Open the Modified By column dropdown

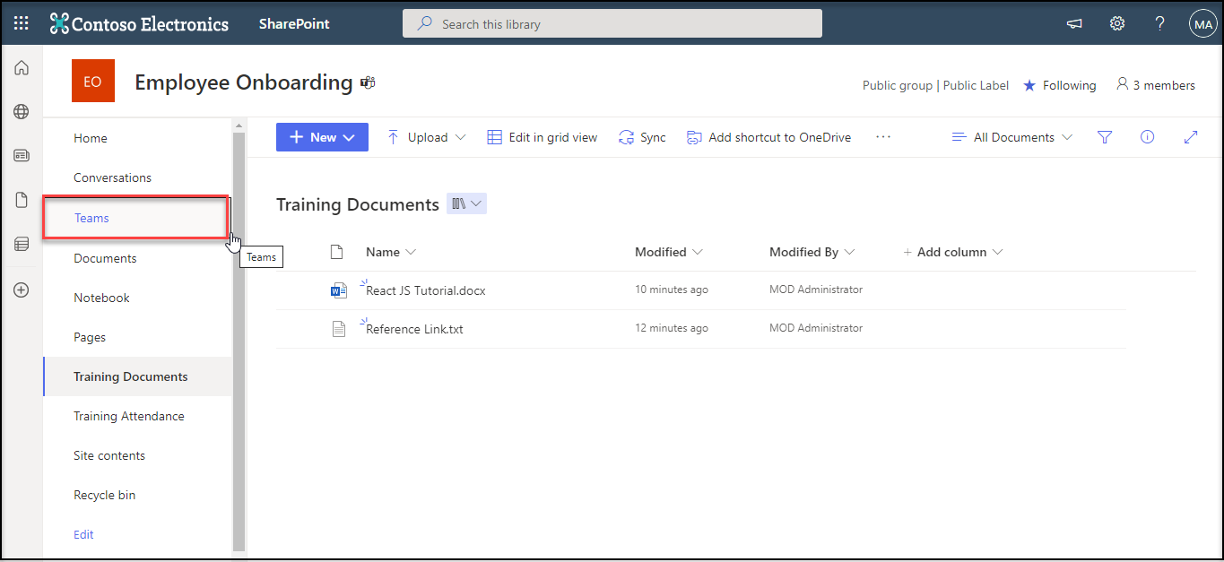pos(812,252)
